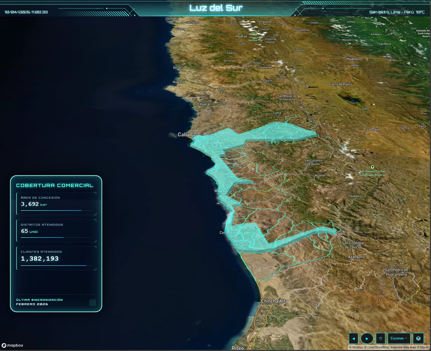This screenshot has width=431, height=351.
Task: Click the Cobertura Comercial panel heading
Action: point(55,185)
